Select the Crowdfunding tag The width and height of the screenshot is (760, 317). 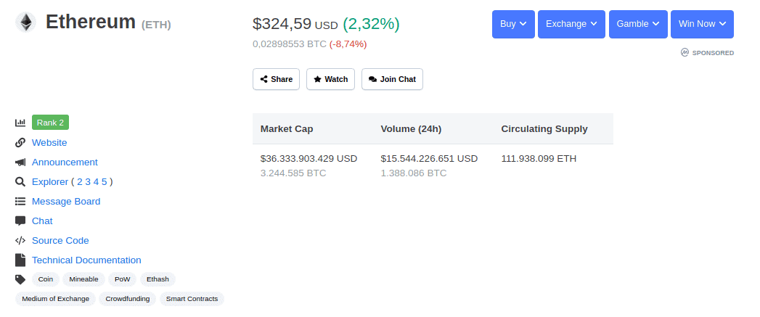[x=128, y=299]
